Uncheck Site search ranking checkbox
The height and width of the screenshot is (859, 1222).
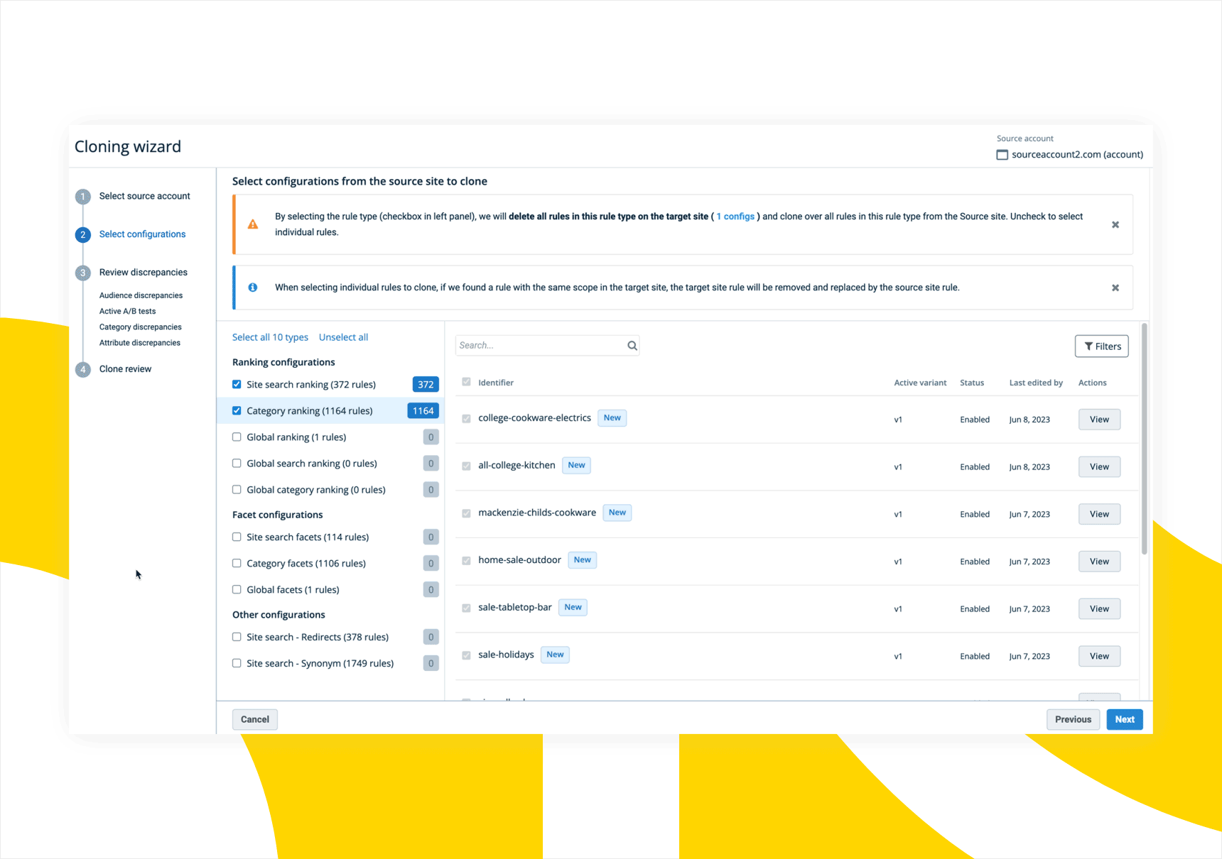click(237, 384)
